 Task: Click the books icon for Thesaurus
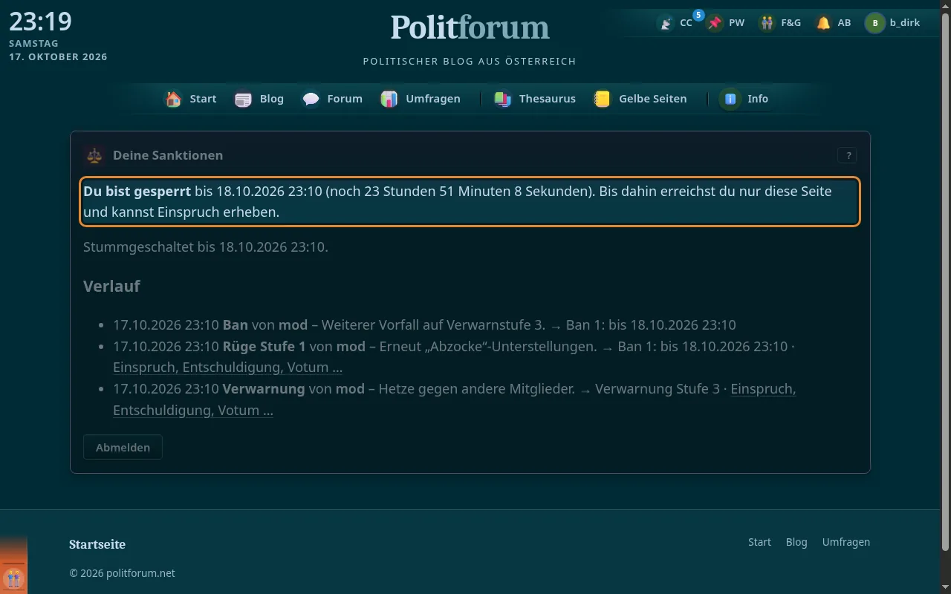coord(502,99)
